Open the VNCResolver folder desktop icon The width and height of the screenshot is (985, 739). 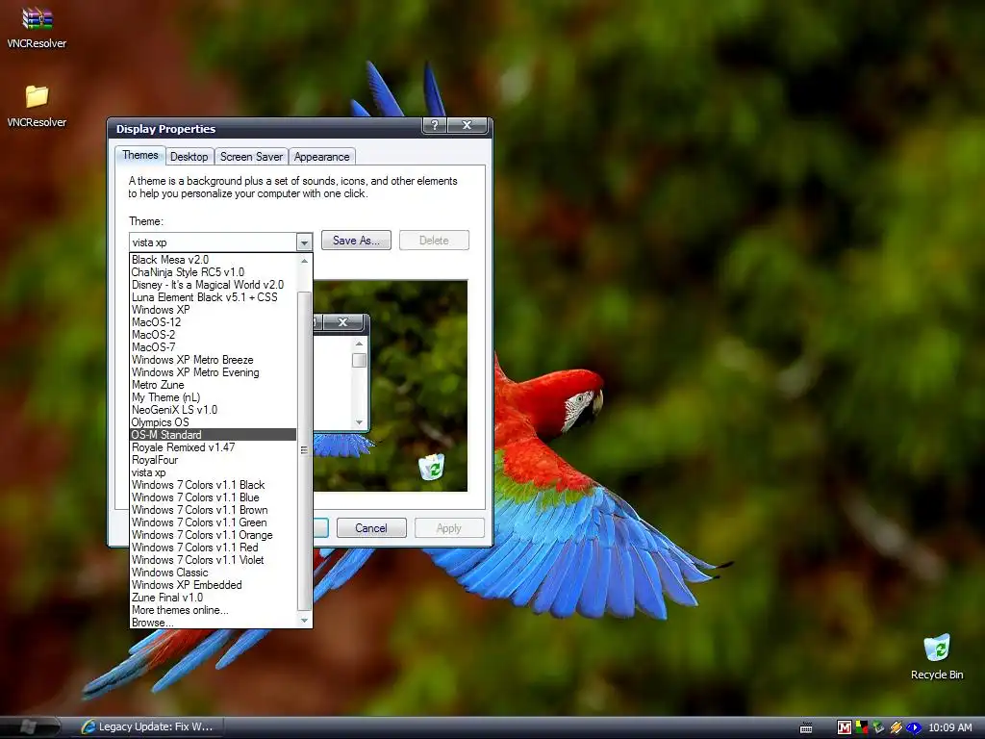tap(37, 106)
